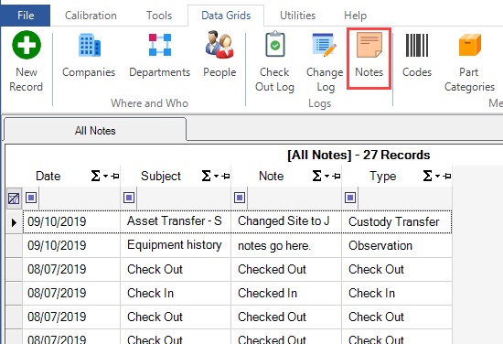Open the Change Log
This screenshot has height=344, width=503.
(325, 62)
